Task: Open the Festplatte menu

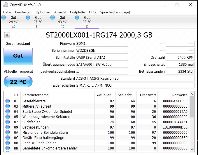Action: (x=77, y=12)
